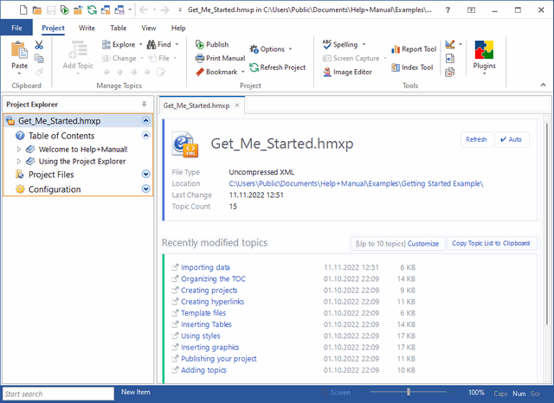The height and width of the screenshot is (403, 554).
Task: Click the stacked documents icon in Tools group
Action: 450,72
